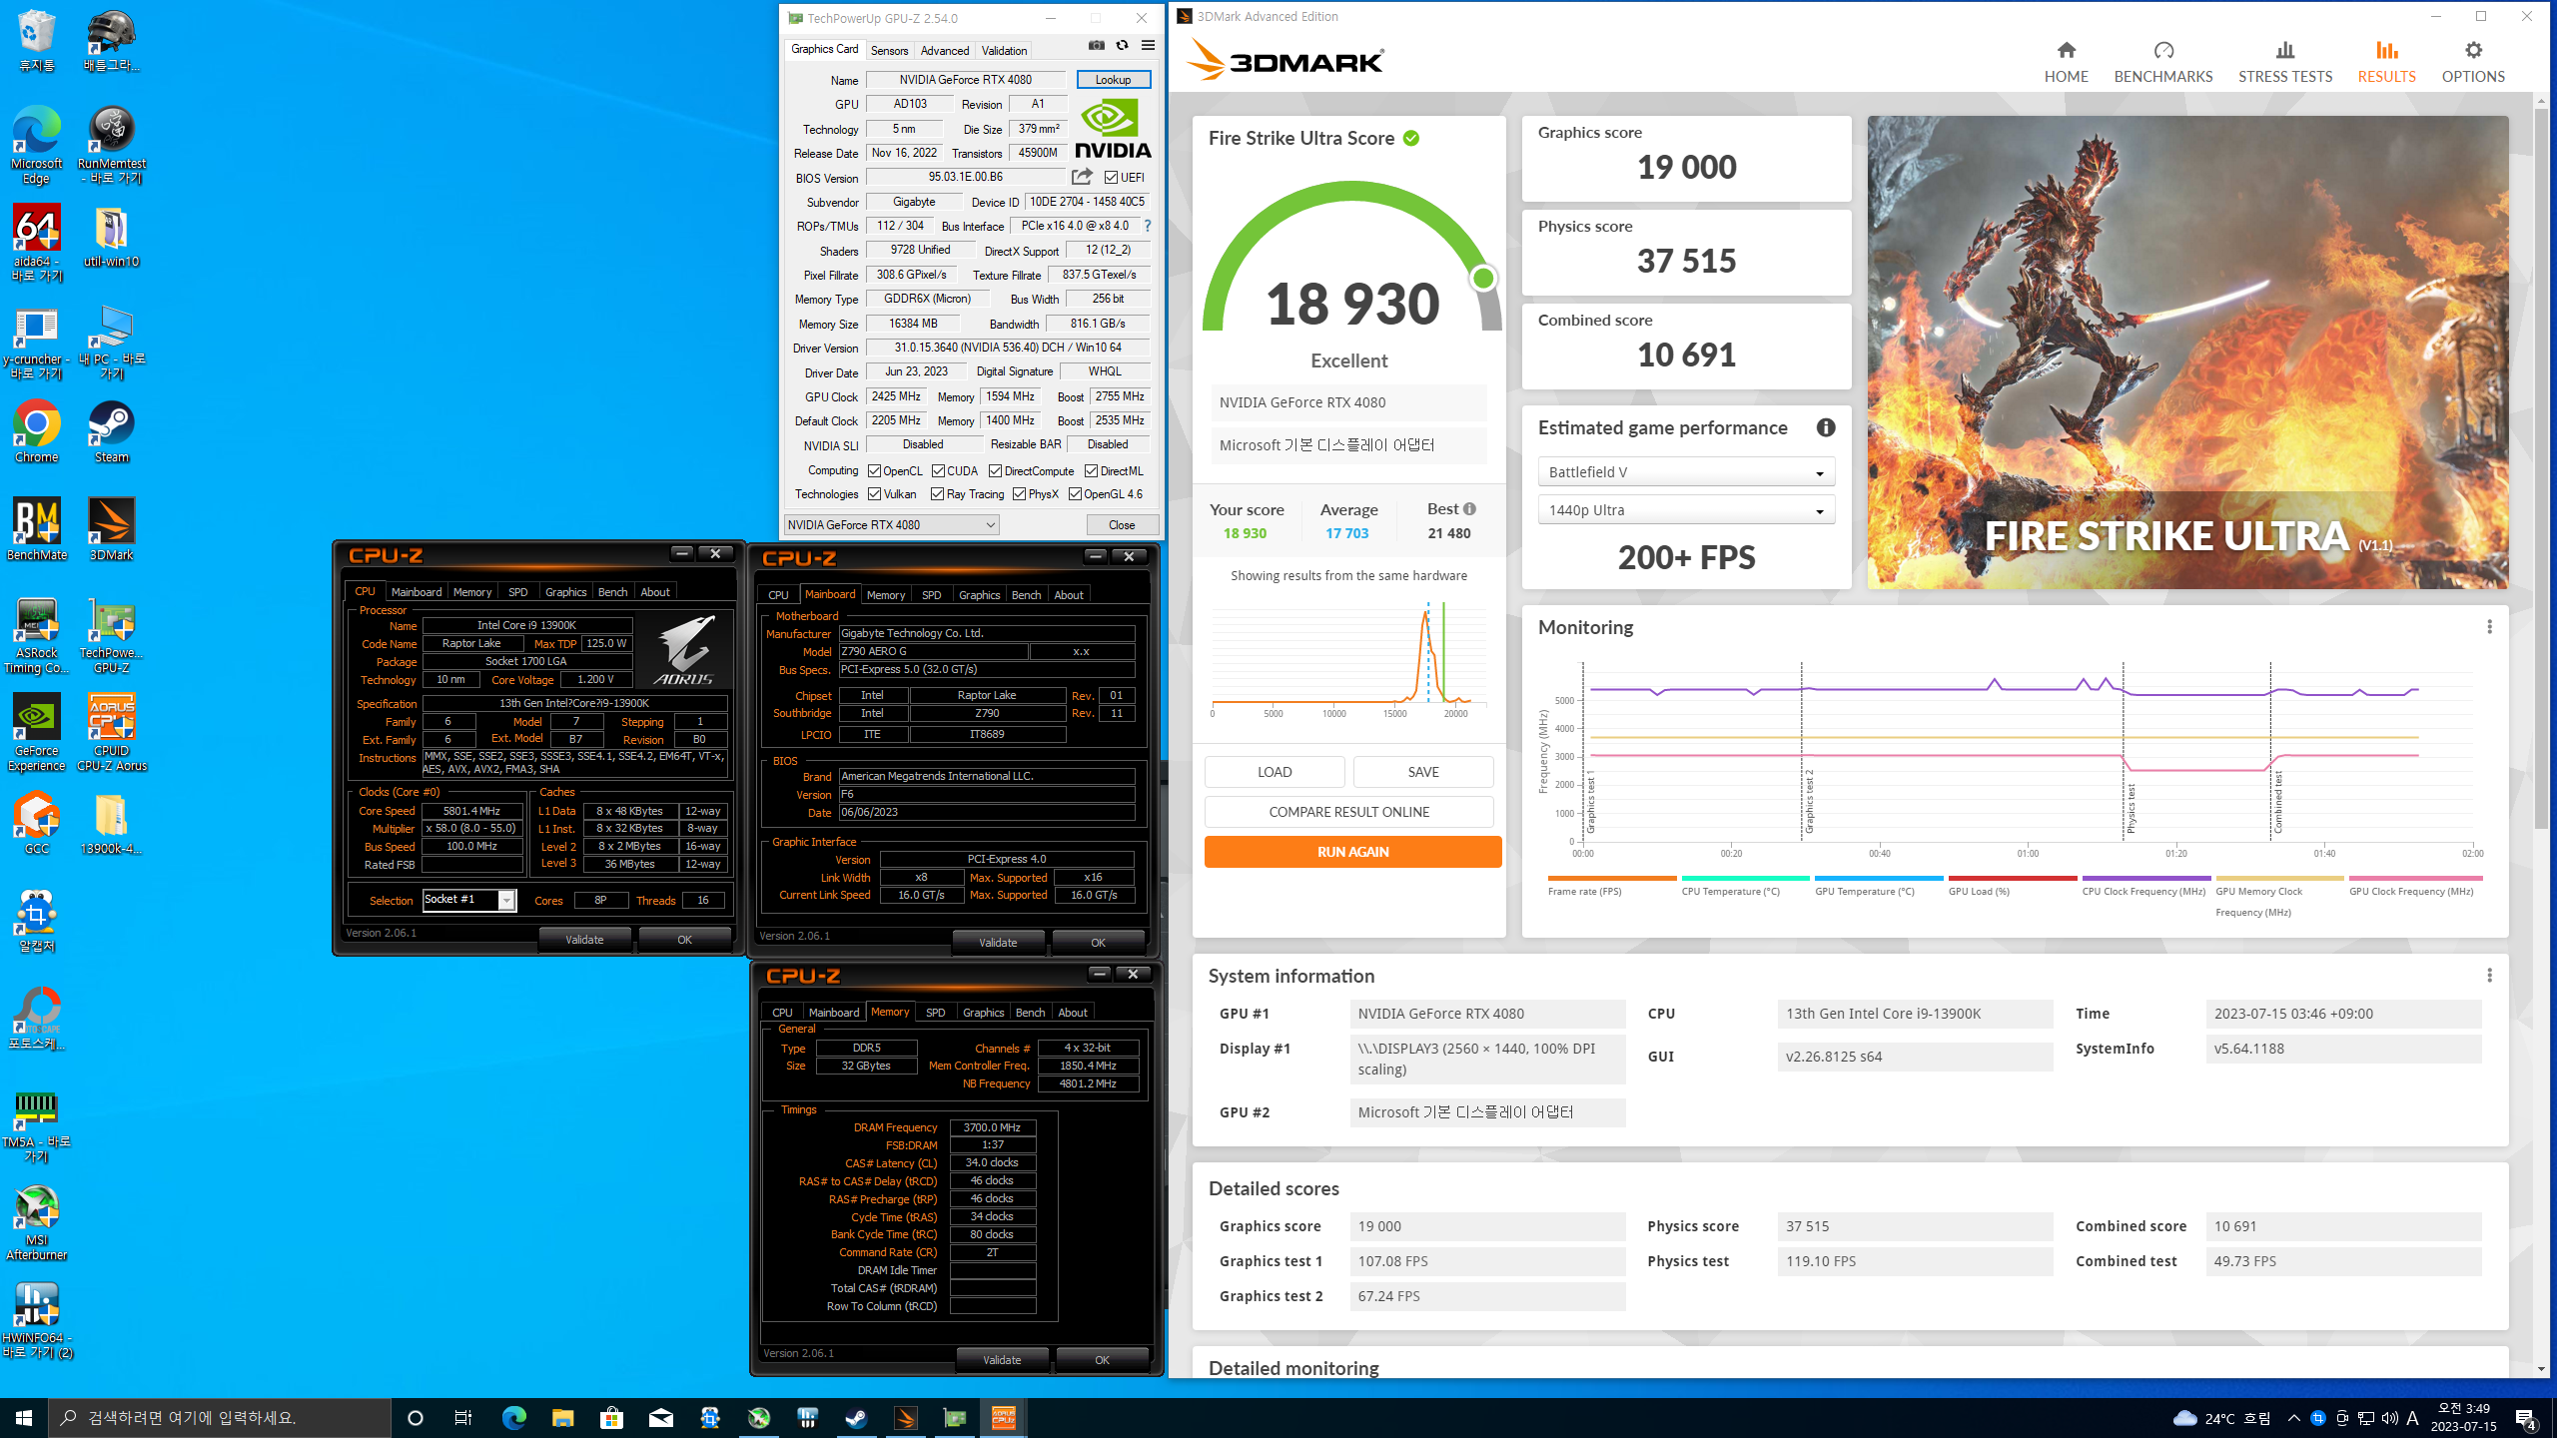This screenshot has width=2557, height=1438.
Task: Click the GPU-Z refresh icon
Action: pyautogui.click(x=1122, y=46)
